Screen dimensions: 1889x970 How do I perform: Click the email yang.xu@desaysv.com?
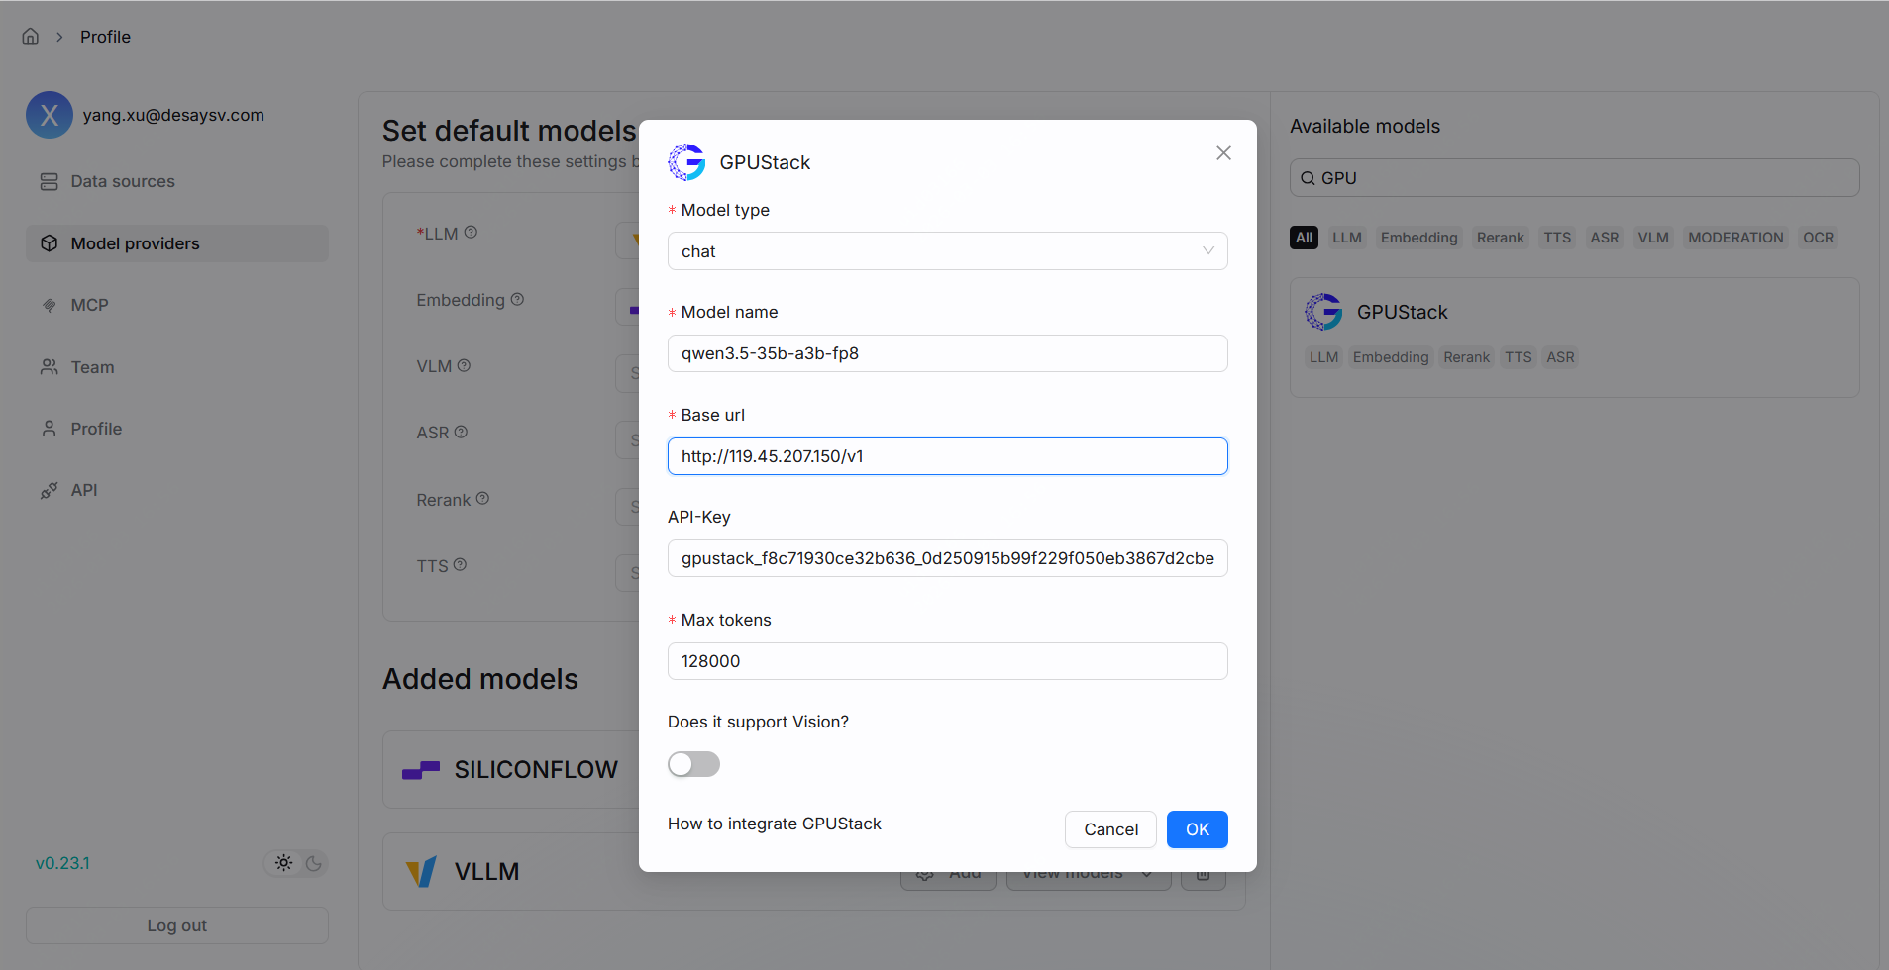[173, 115]
